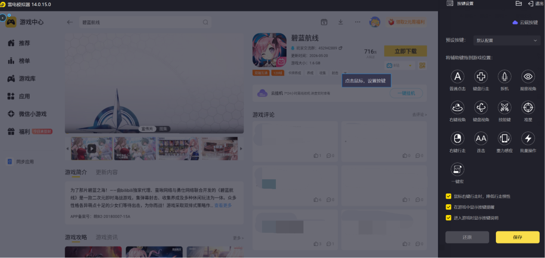
Task: Select the 连击 combo AA icon
Action: tap(481, 138)
